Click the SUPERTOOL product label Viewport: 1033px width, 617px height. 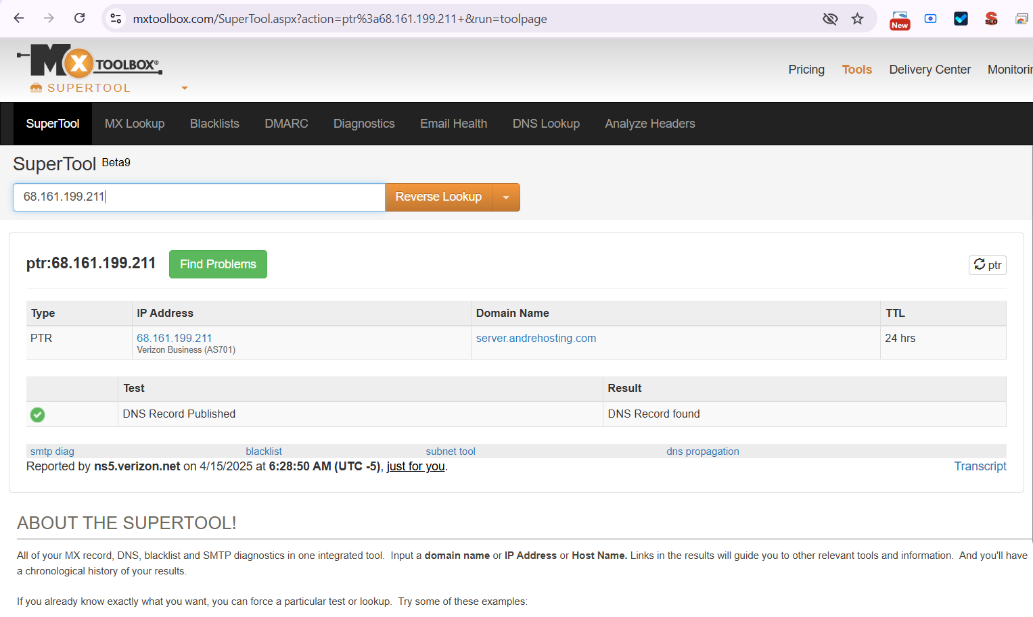[89, 89]
